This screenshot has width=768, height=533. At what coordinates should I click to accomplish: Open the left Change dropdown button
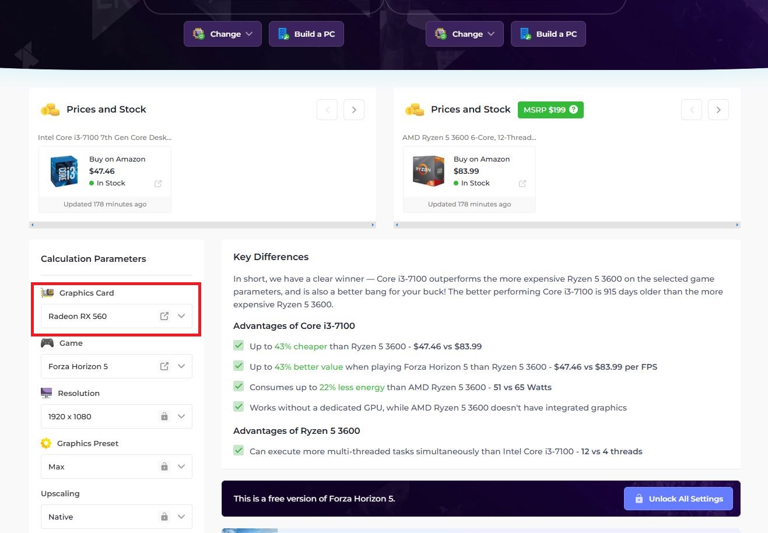223,34
